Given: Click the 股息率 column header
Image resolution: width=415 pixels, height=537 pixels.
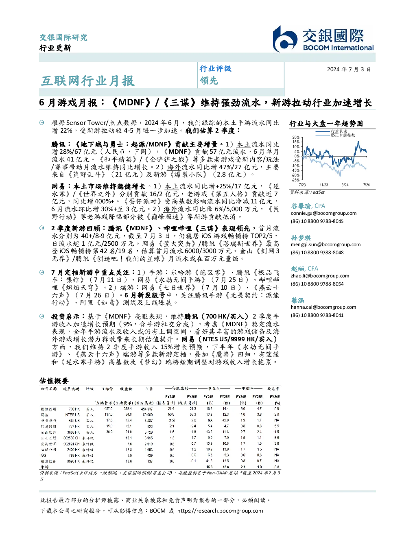Looking at the screenshot, I should 274,389.
